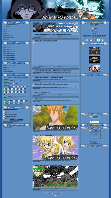Log in with the VK icon
111x198 pixels.
click(91, 40)
